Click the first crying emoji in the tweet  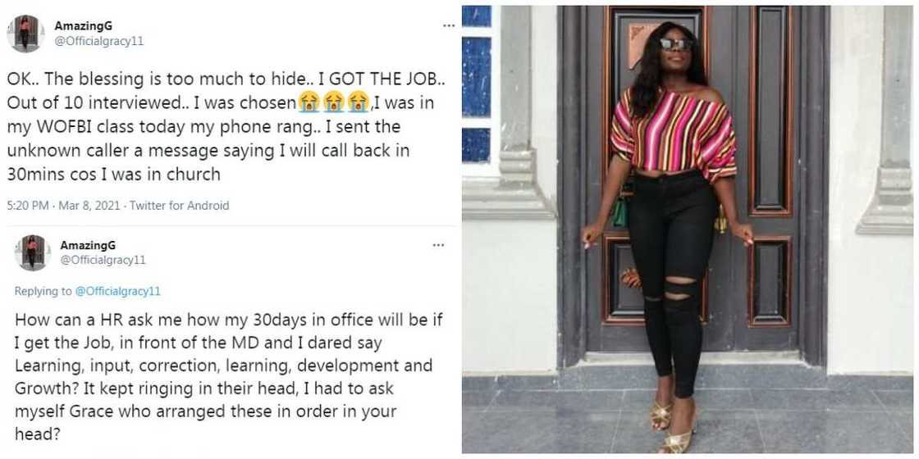click(x=309, y=102)
